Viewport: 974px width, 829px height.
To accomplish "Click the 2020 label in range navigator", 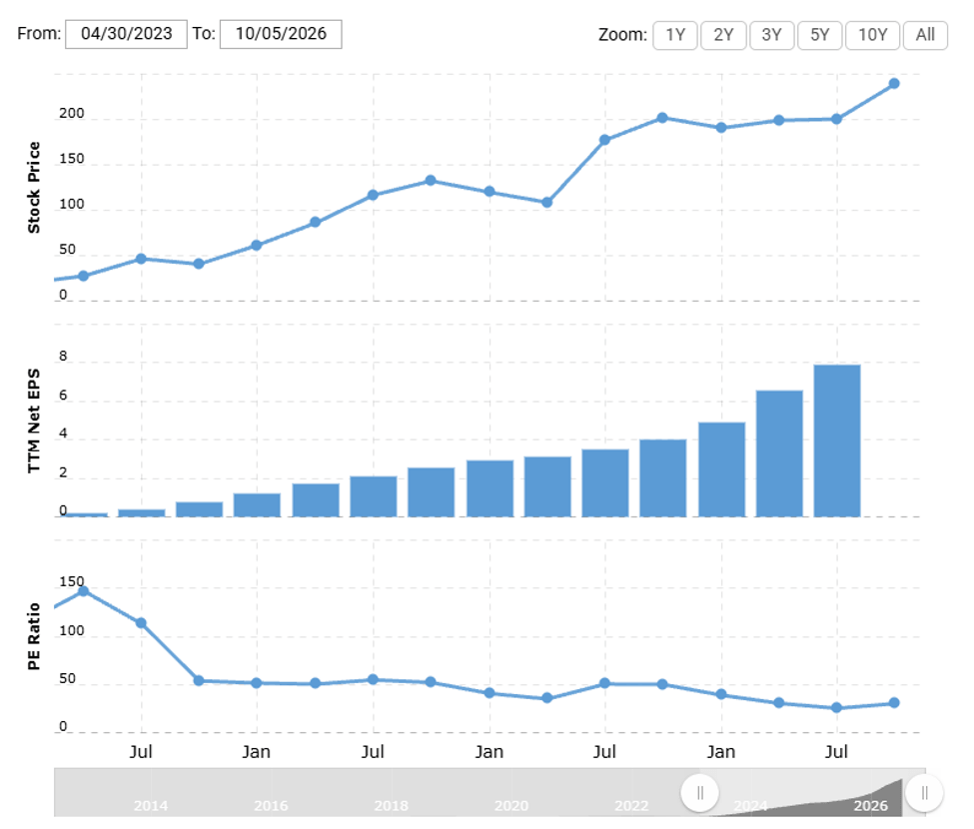I will 511,805.
